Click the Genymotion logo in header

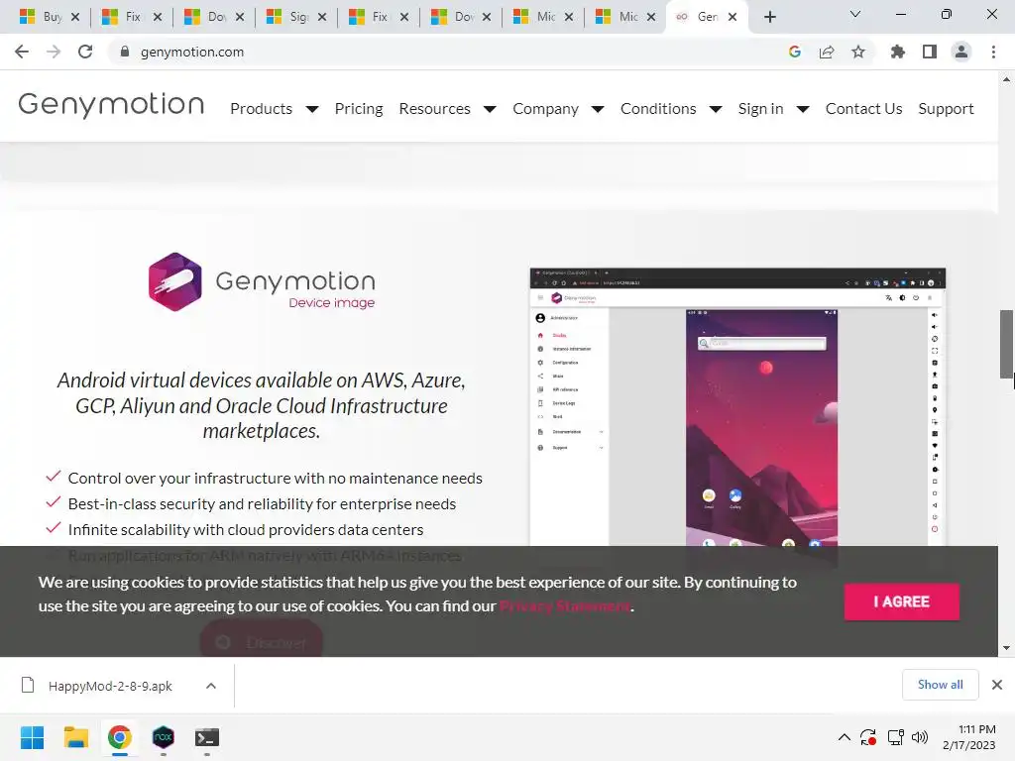point(111,104)
